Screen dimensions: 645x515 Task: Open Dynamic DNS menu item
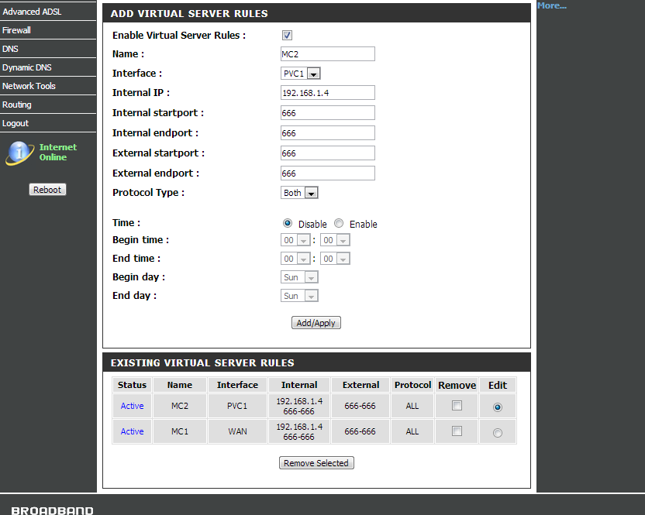48,67
